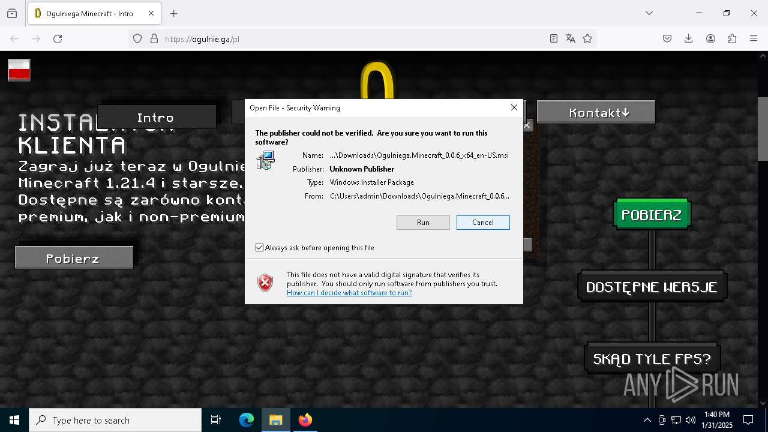Click the Back navigation arrow
768x432 pixels.
pos(14,39)
